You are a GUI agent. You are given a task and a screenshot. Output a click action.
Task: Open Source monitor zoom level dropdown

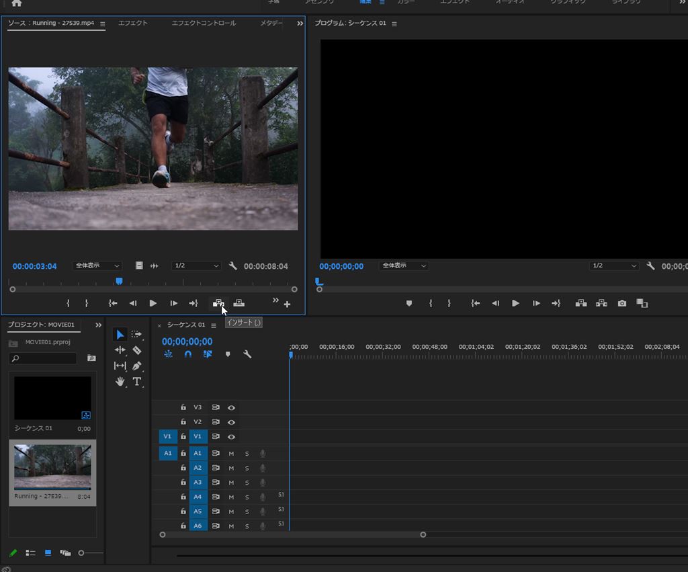click(x=98, y=266)
